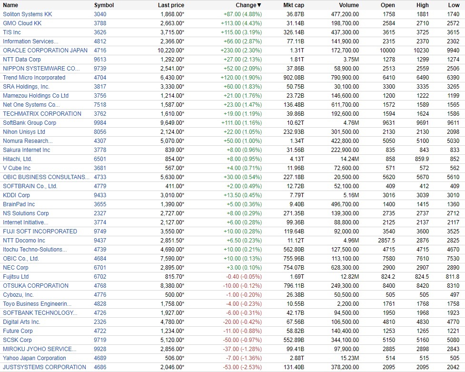This screenshot has width=465, height=372.
Task: Open Trend Micro Incorporated link
Action: coord(34,78)
